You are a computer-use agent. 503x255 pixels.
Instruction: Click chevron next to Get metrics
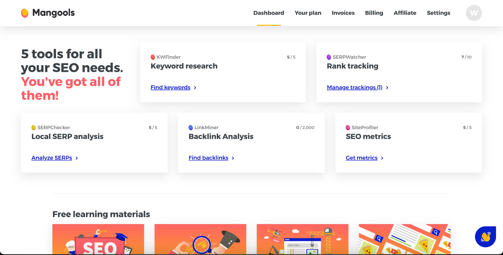click(382, 158)
